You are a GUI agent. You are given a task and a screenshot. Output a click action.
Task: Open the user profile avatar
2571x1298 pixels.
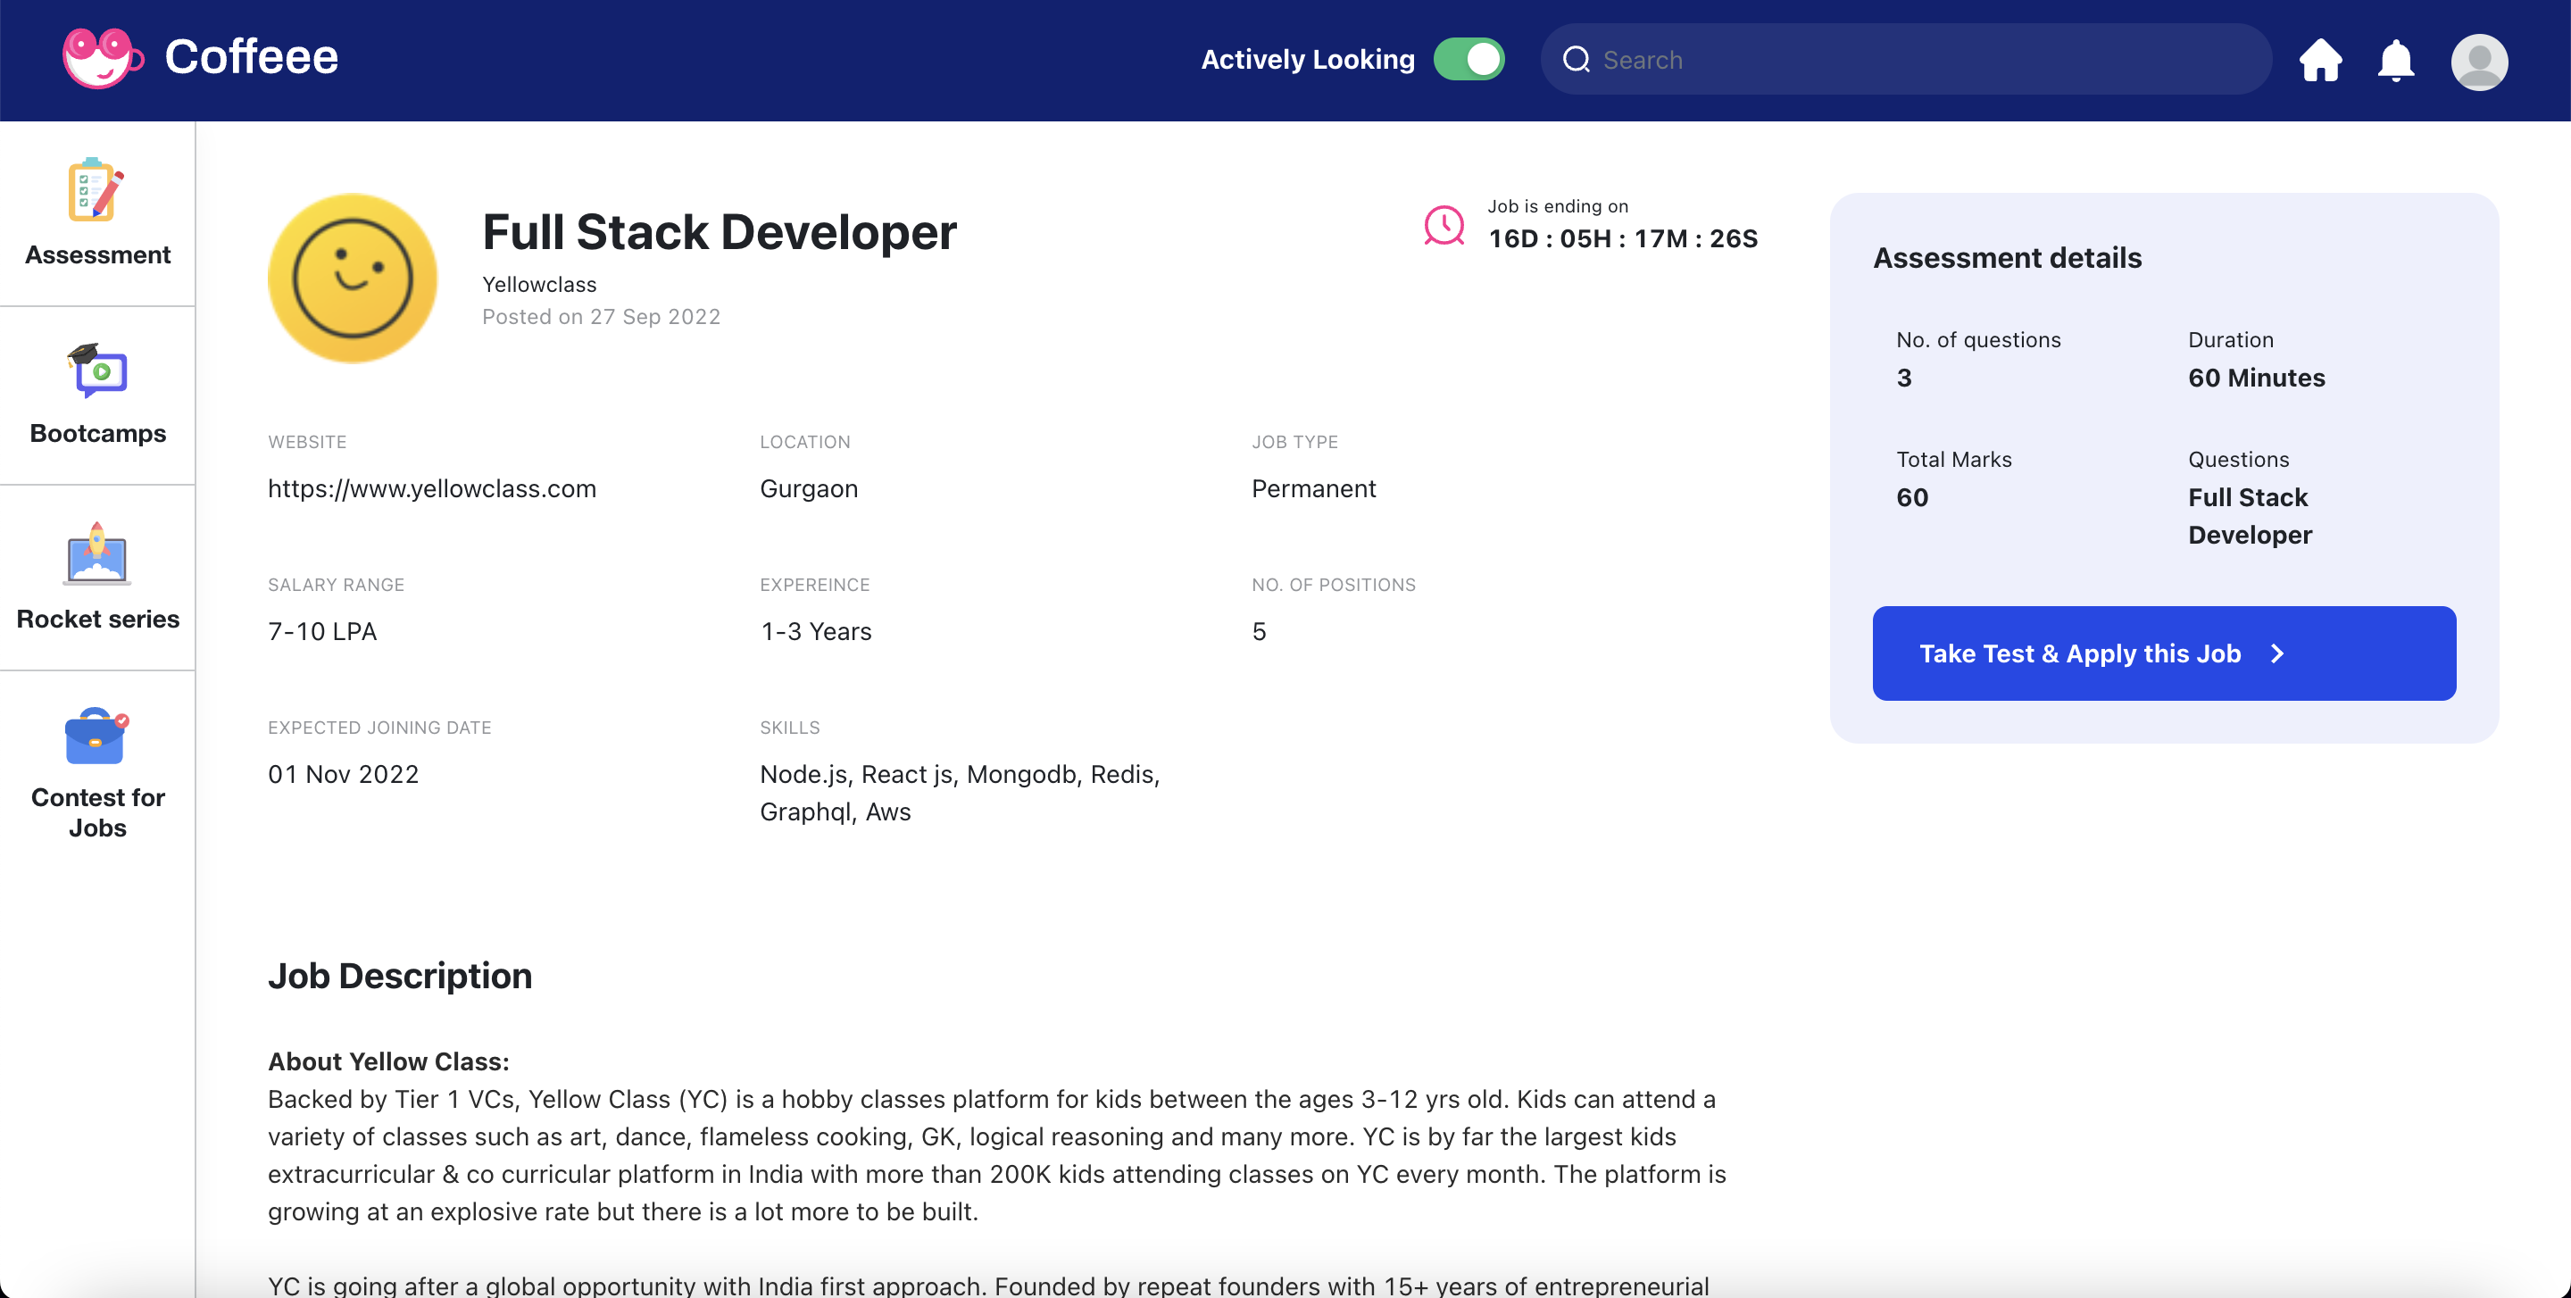pyautogui.click(x=2479, y=62)
